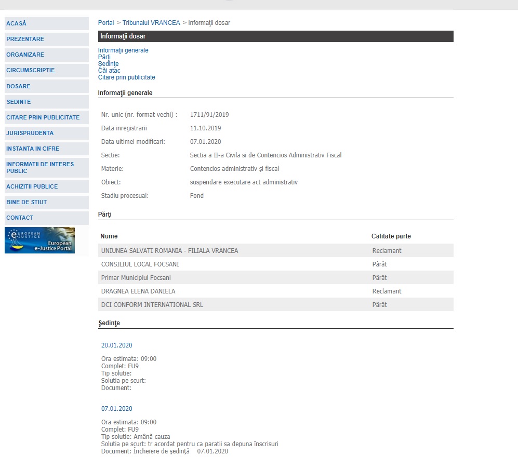Follow the Citare prin publicitate anchor link
Viewport: 518px width, 469px height.
127,77
